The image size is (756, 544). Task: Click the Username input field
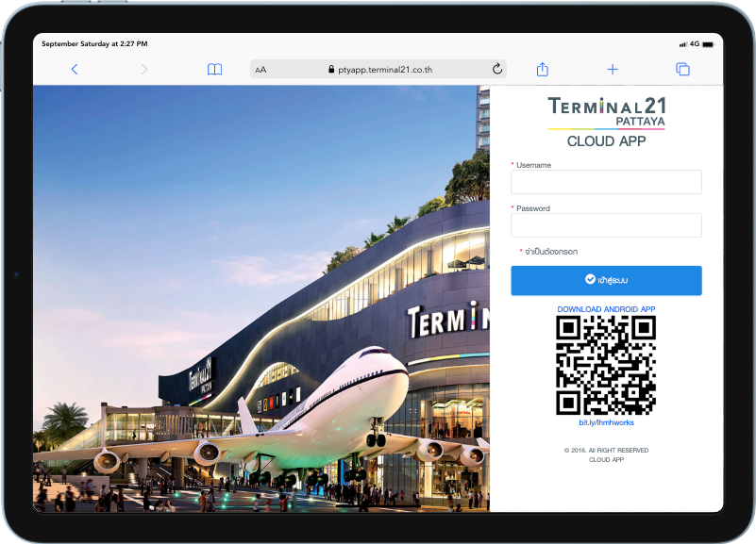point(606,181)
